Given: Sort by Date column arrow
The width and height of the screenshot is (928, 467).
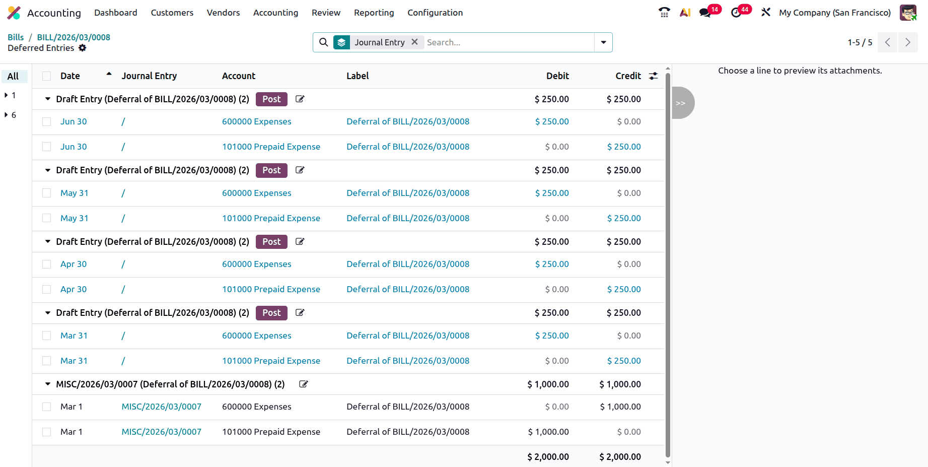Looking at the screenshot, I should click(109, 74).
